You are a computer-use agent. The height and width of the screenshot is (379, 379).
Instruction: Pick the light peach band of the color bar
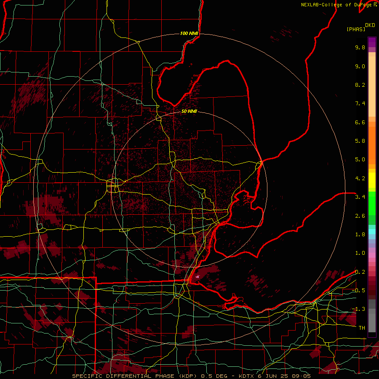(372, 86)
